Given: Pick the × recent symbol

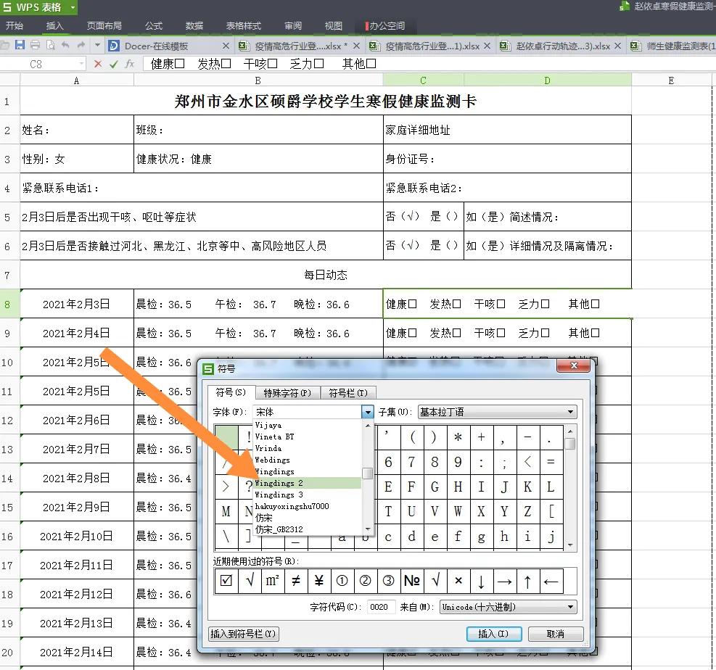Looking at the screenshot, I should click(458, 581).
